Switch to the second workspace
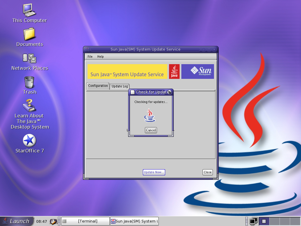Viewport: 301px width, 226px height. point(275,221)
